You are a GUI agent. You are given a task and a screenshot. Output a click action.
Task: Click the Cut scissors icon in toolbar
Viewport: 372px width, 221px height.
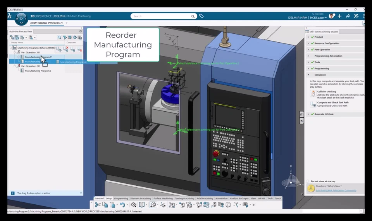coord(98,205)
